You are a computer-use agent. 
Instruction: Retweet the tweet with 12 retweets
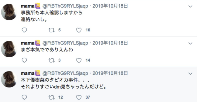[x=52, y=97]
